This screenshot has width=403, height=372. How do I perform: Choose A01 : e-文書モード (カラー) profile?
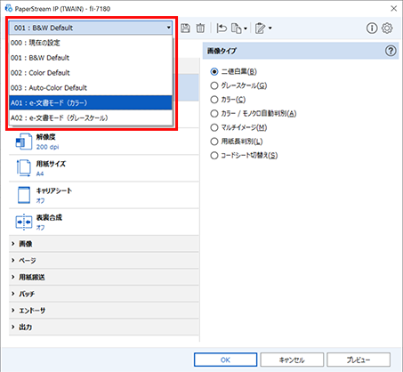click(x=91, y=103)
